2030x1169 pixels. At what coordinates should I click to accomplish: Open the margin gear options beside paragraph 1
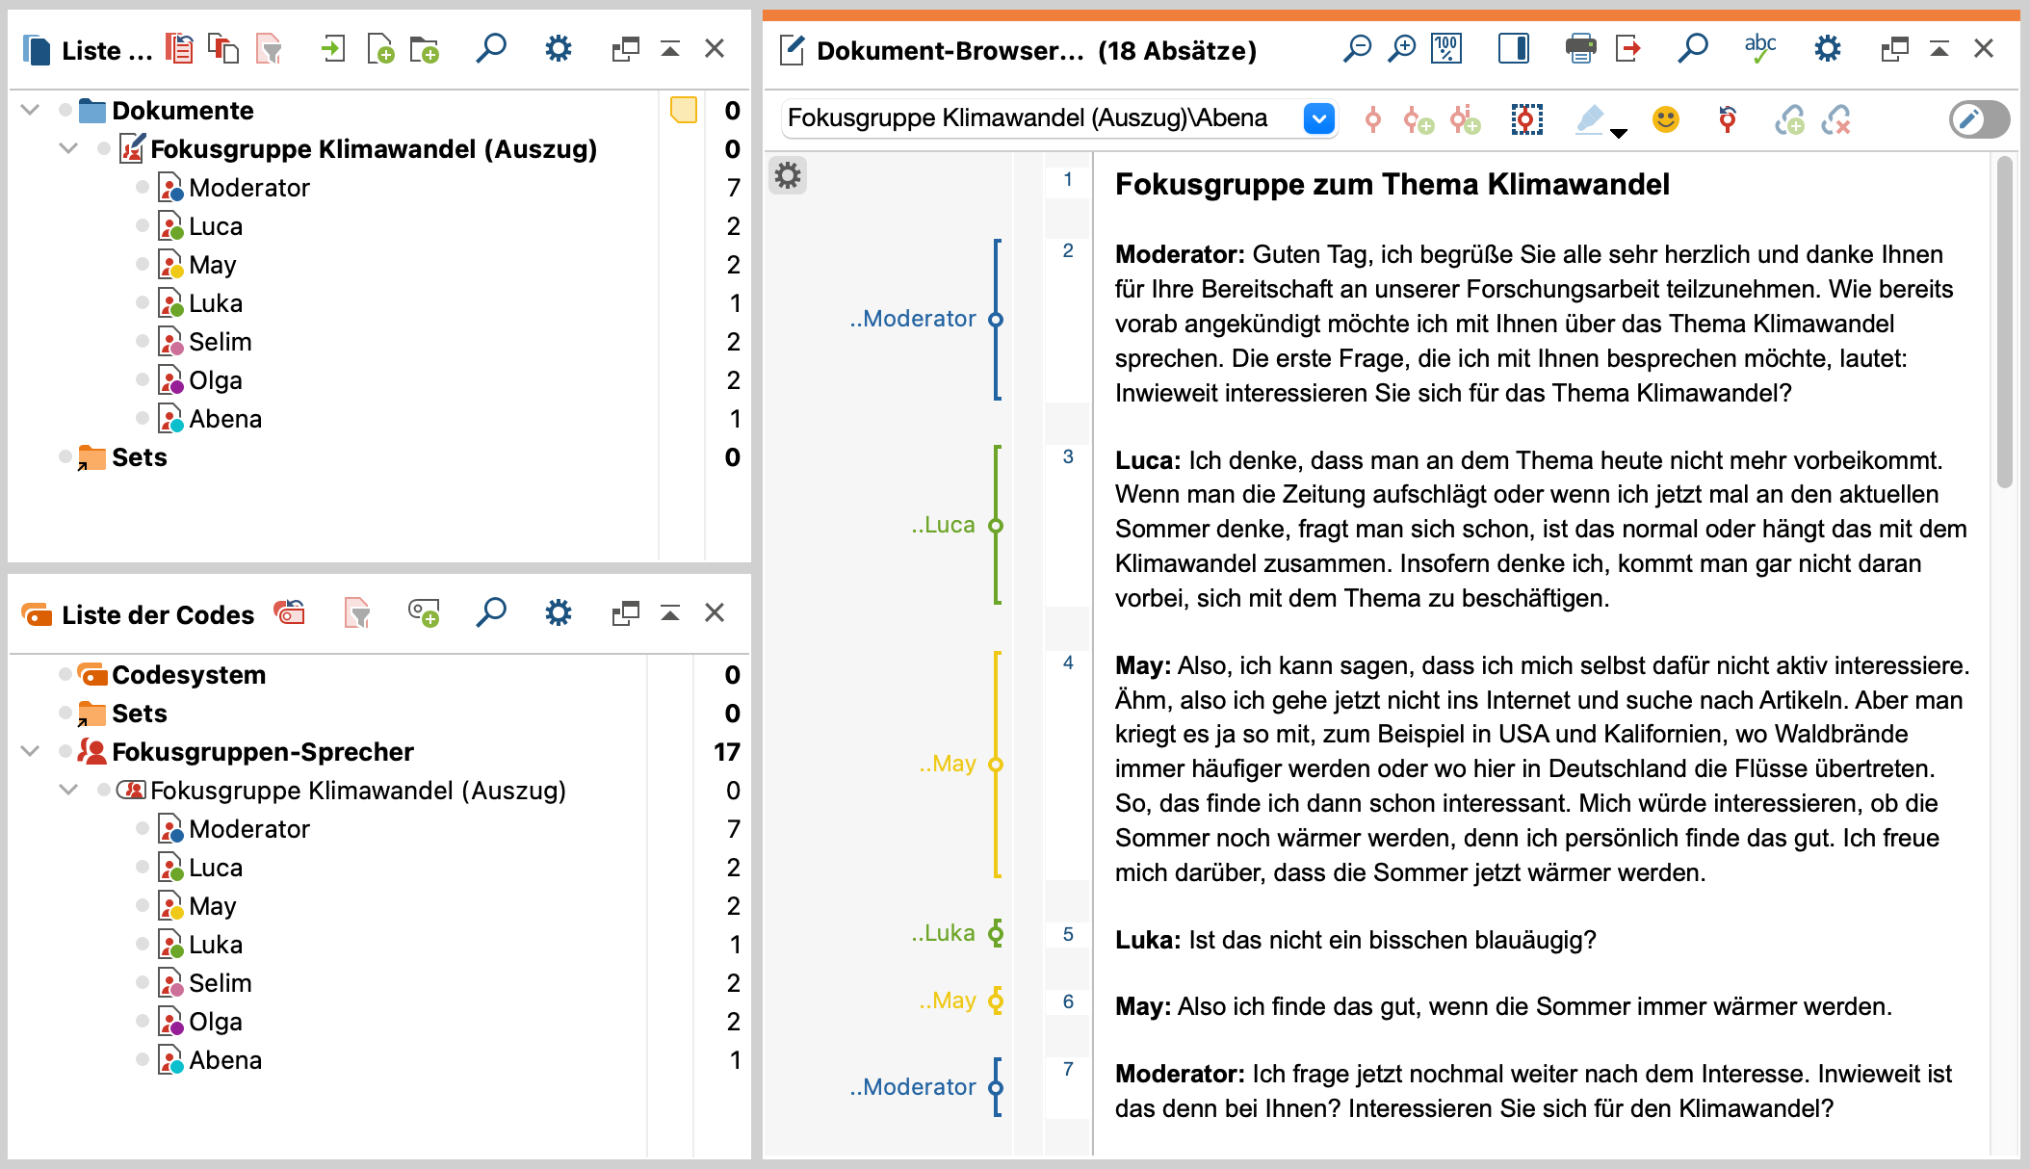click(x=788, y=176)
